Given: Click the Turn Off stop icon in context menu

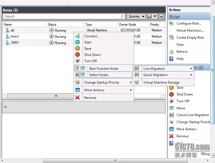Looking at the screenshot, I should [x=78, y=61].
